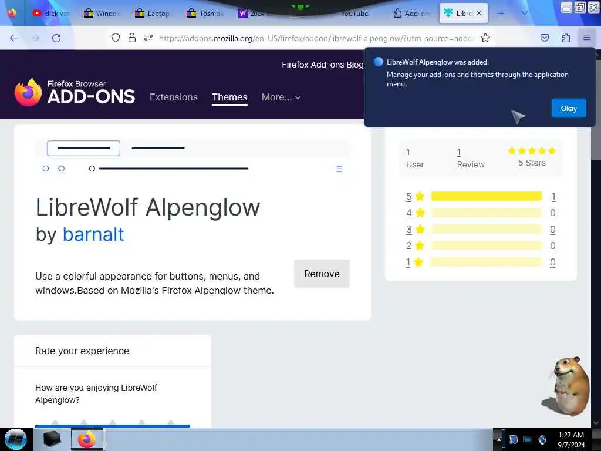Filter reviews by 4 stars row

481,213
